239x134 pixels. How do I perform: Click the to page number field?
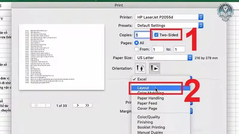[x=180, y=49]
